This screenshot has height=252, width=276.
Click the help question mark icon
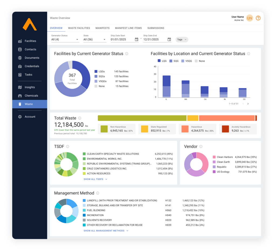258,18
